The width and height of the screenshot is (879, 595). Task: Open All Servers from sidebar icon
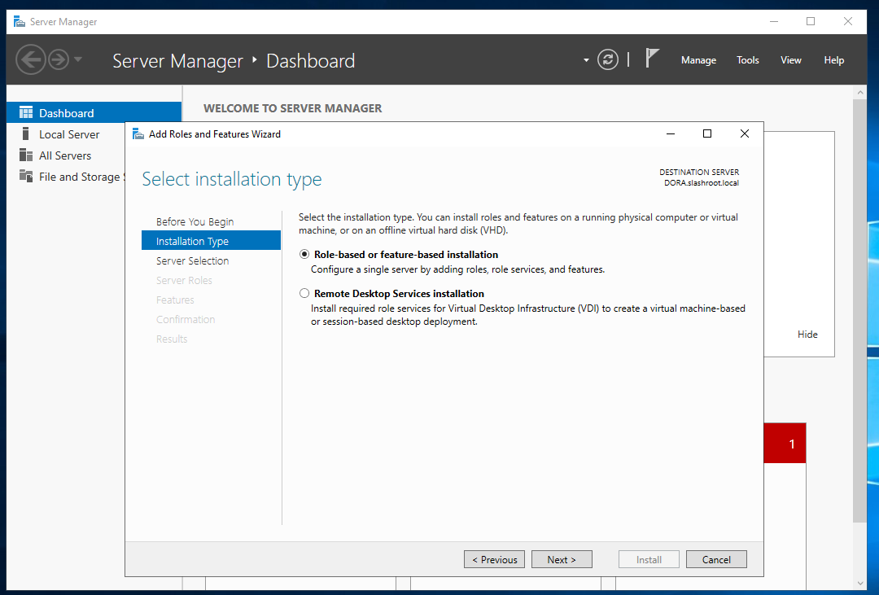[x=26, y=155]
